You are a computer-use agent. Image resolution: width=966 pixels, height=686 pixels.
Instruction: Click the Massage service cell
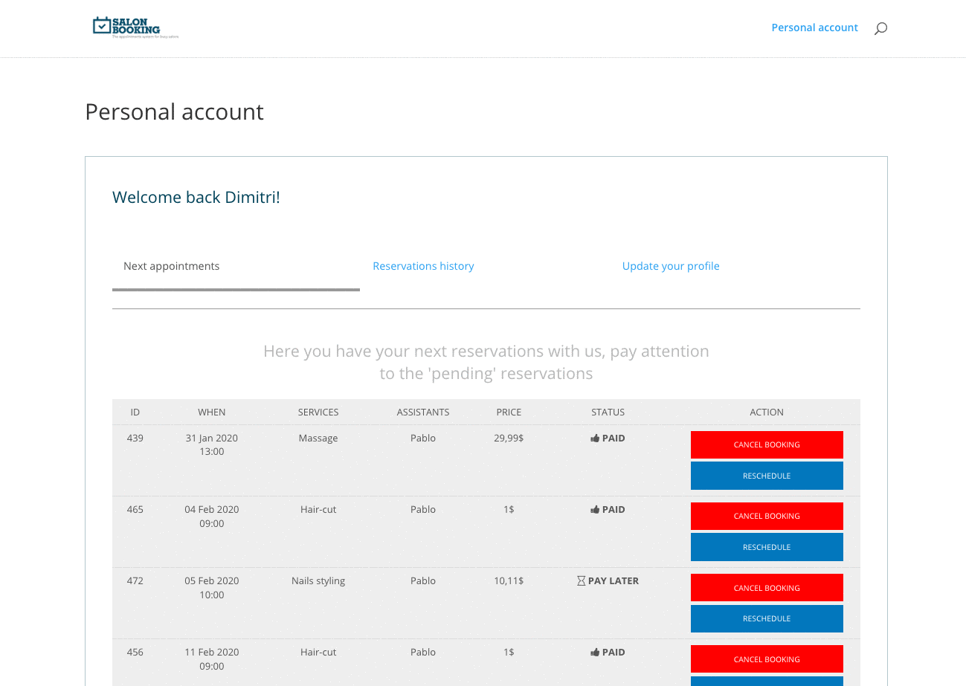coord(318,438)
